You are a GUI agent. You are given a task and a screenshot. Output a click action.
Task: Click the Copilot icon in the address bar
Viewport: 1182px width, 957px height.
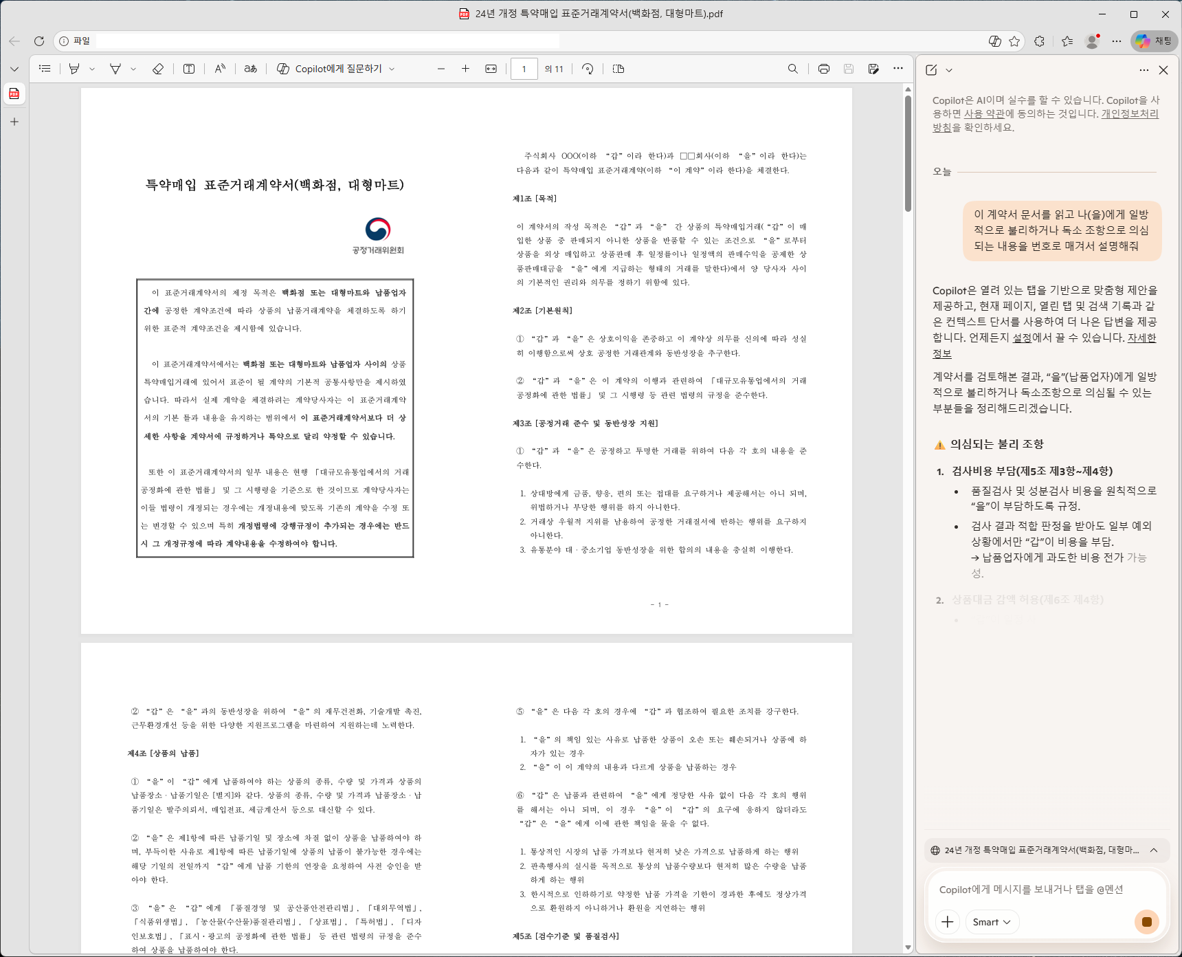994,41
